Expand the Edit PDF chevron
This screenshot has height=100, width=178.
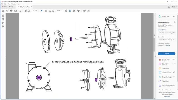pos(174,64)
